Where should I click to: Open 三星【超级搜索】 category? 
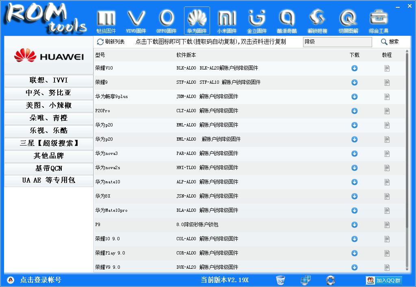click(x=49, y=143)
